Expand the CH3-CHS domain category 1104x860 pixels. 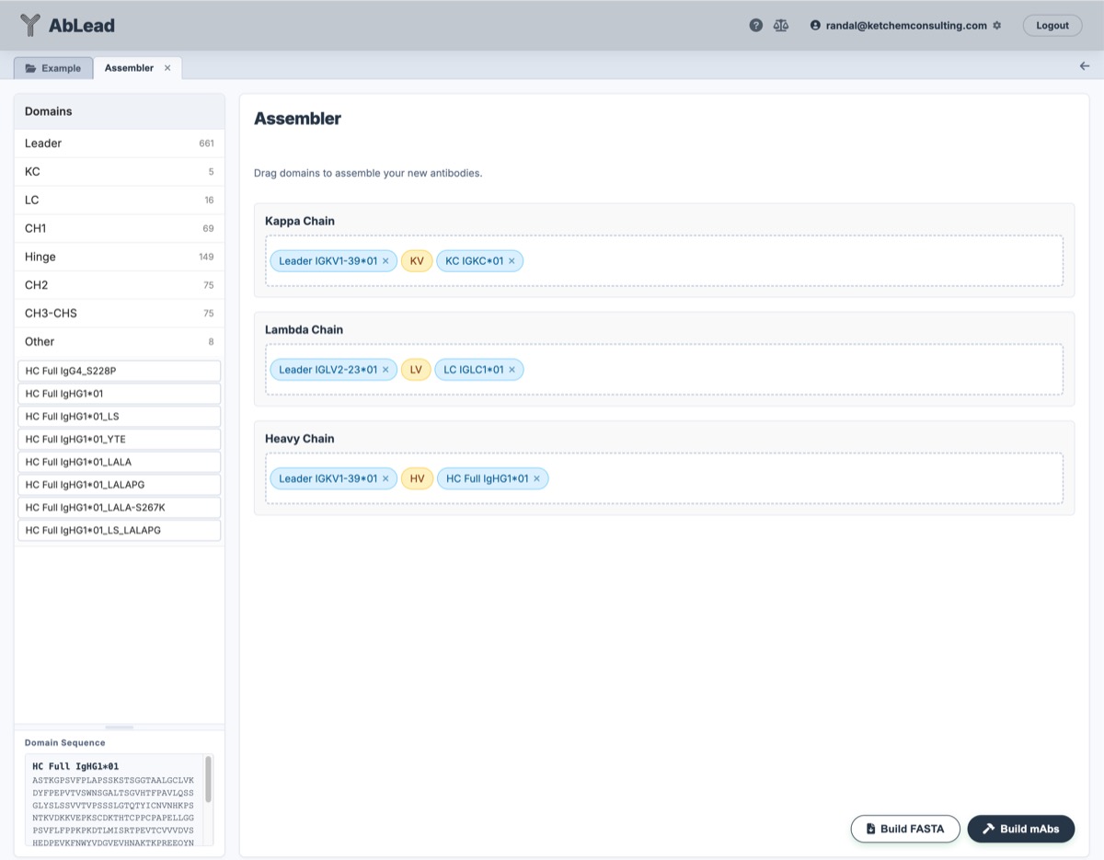[119, 313]
